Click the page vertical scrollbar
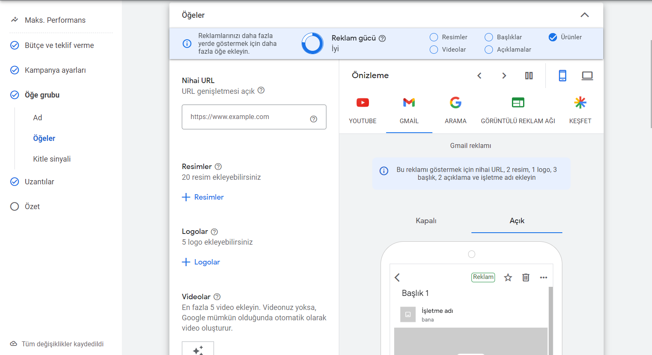 [651, 85]
